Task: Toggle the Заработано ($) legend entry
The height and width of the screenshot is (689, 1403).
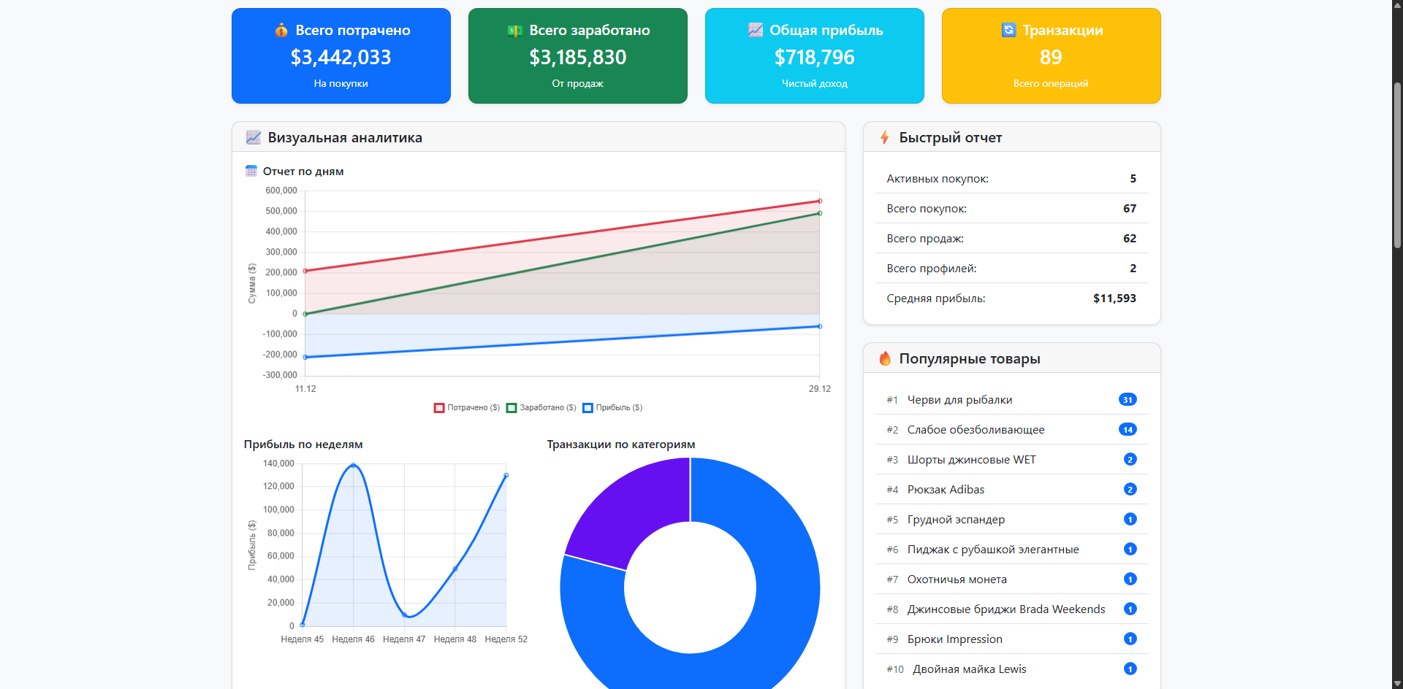Action: (x=541, y=408)
